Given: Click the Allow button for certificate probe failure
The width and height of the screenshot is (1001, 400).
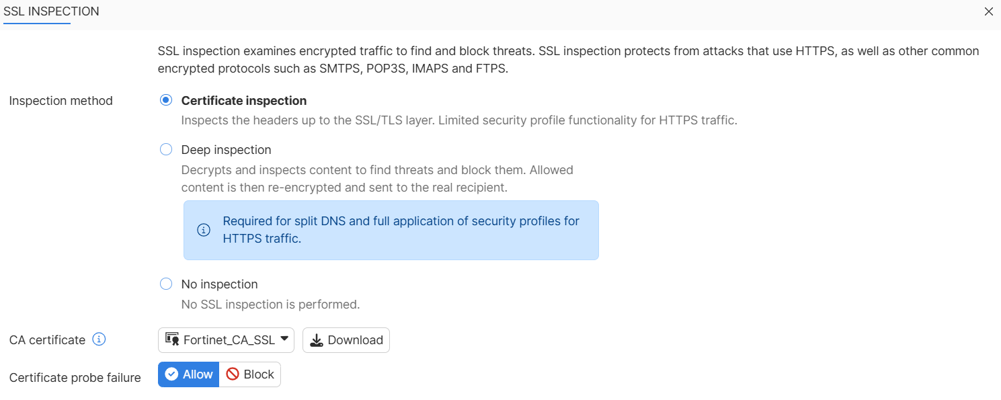Looking at the screenshot, I should click(188, 374).
